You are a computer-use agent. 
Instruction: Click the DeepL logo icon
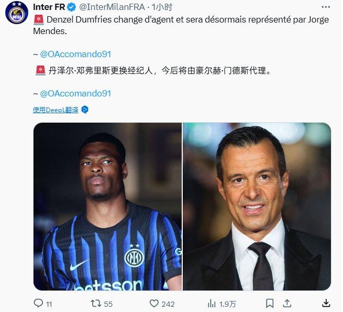[85, 110]
